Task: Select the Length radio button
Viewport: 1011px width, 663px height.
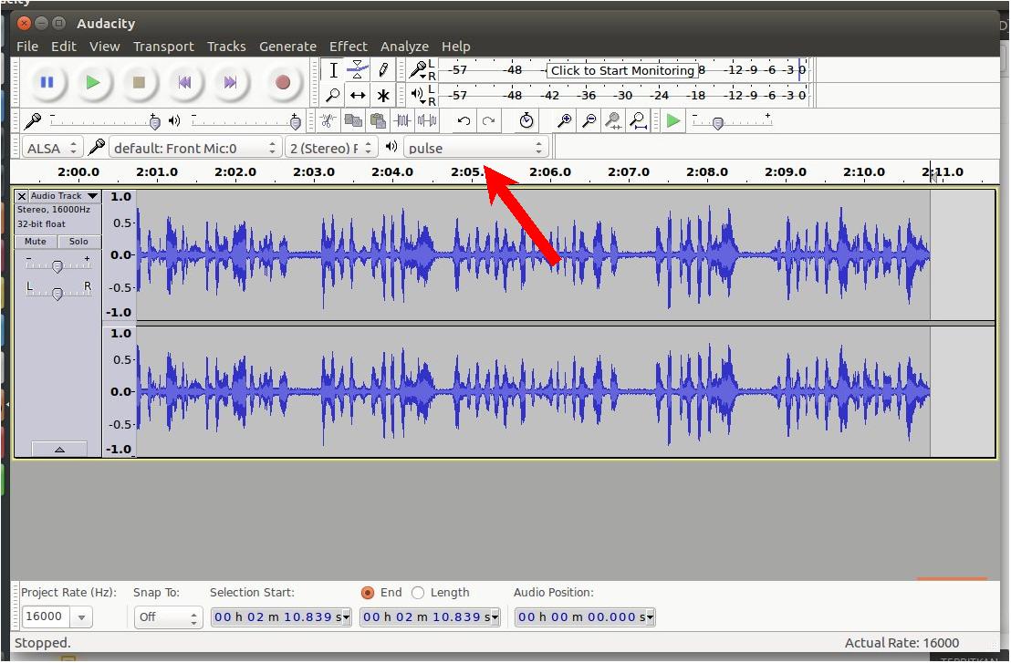Action: pyautogui.click(x=419, y=593)
